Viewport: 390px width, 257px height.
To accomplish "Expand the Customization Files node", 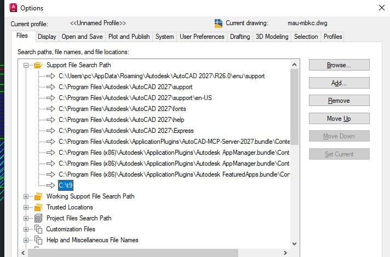I will tap(26, 229).
